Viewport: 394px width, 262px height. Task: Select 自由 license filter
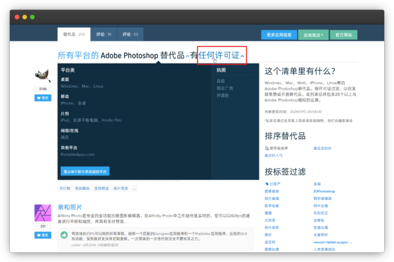221,81
